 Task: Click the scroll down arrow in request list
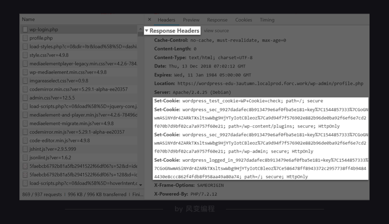141,185
